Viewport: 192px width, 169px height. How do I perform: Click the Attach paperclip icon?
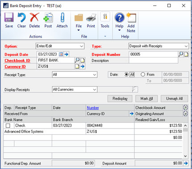coord(62,17)
